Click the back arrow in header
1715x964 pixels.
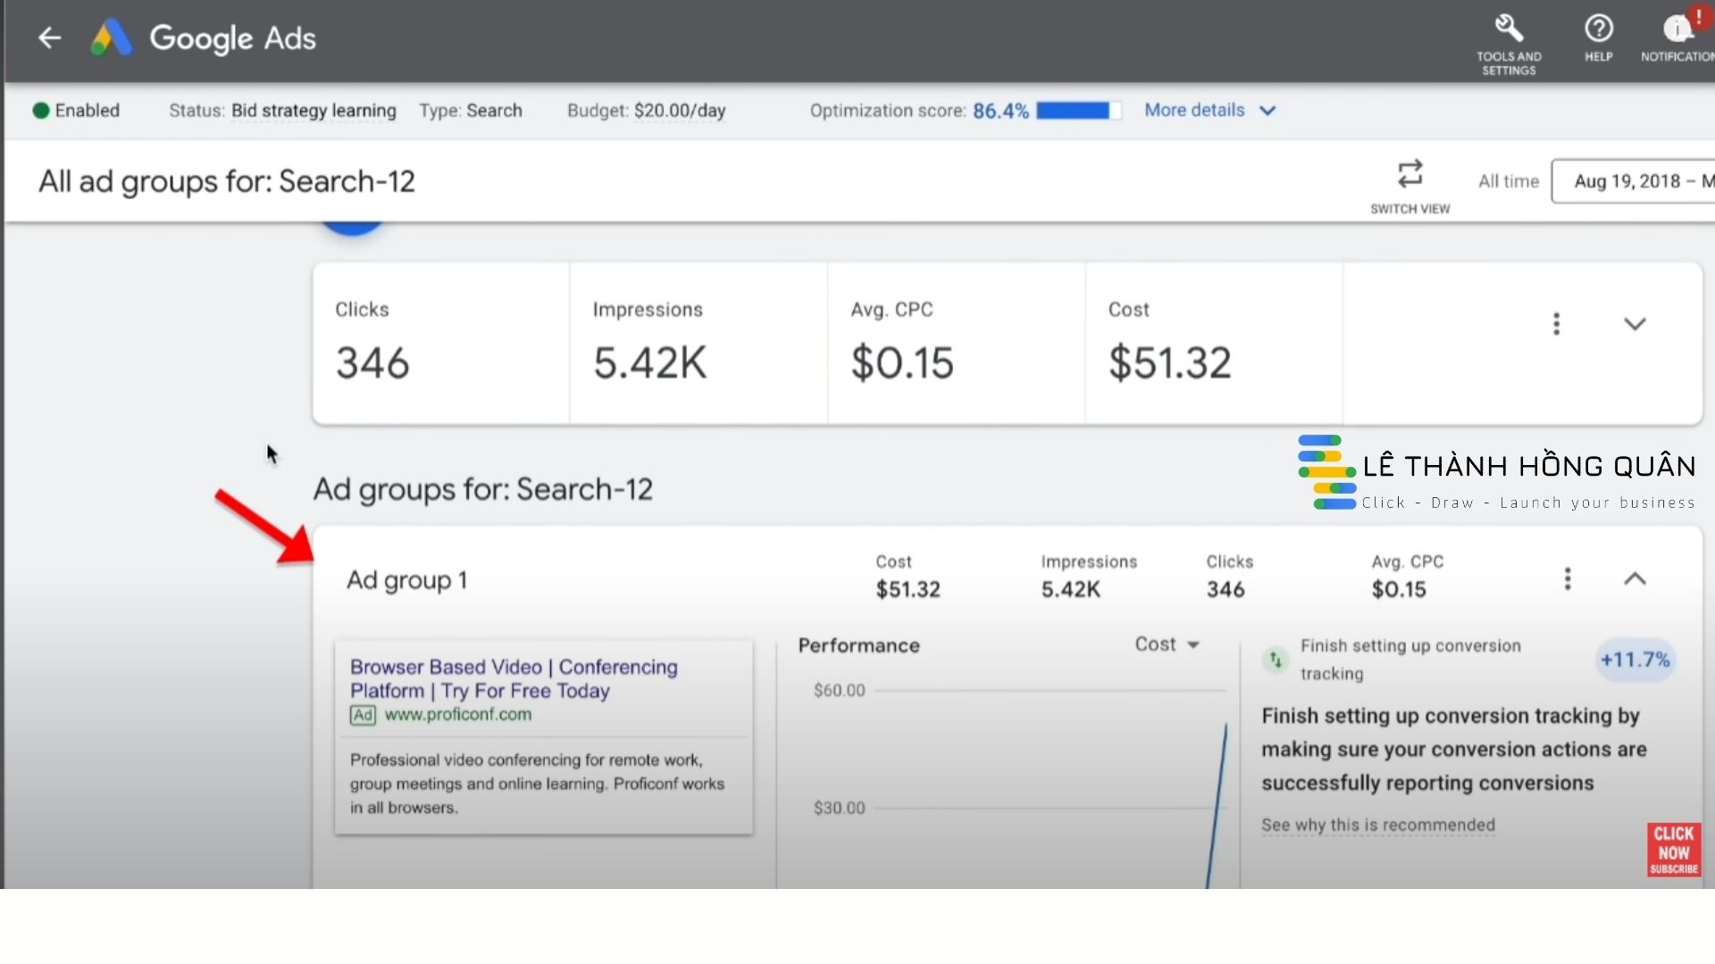point(49,37)
